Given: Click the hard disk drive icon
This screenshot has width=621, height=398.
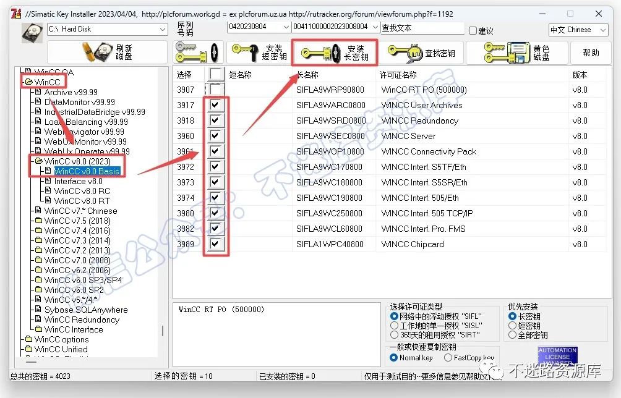Looking at the screenshot, I should [32, 32].
